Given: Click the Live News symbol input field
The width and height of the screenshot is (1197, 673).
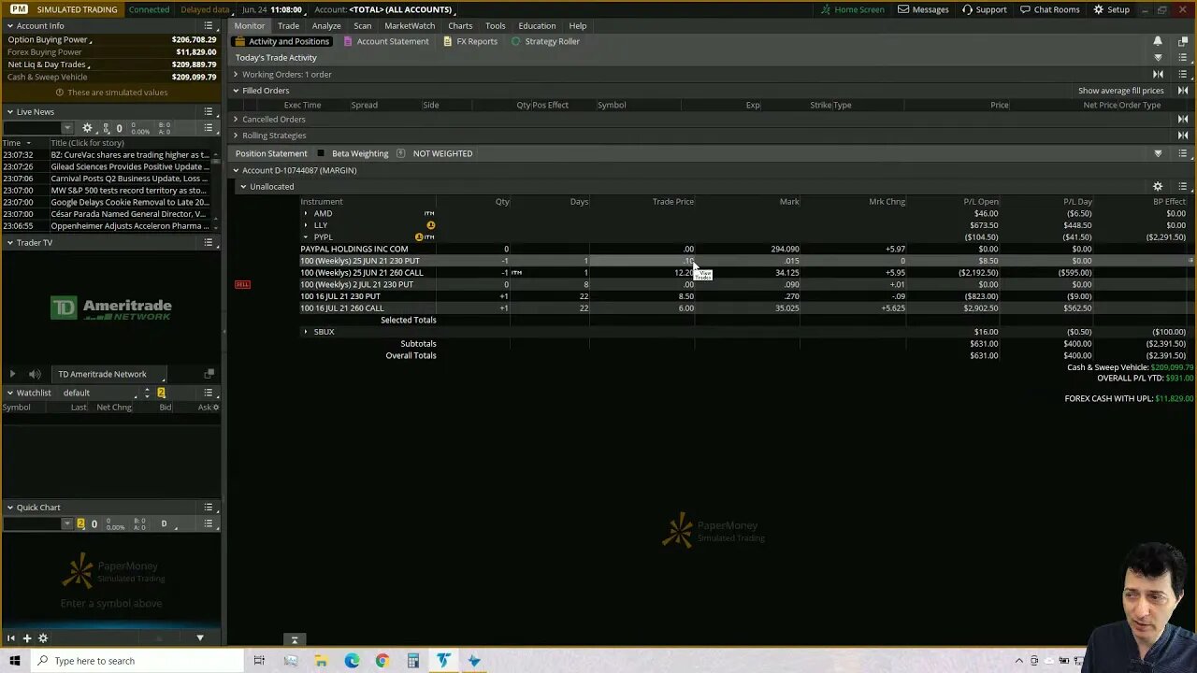Looking at the screenshot, I should (x=33, y=128).
